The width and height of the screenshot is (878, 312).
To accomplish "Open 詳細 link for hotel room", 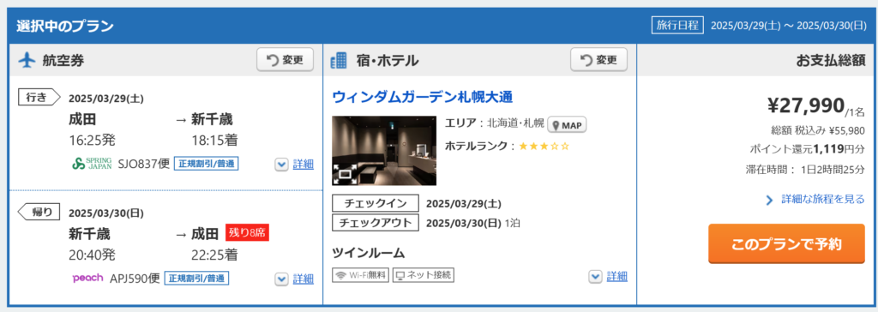I will (x=617, y=276).
